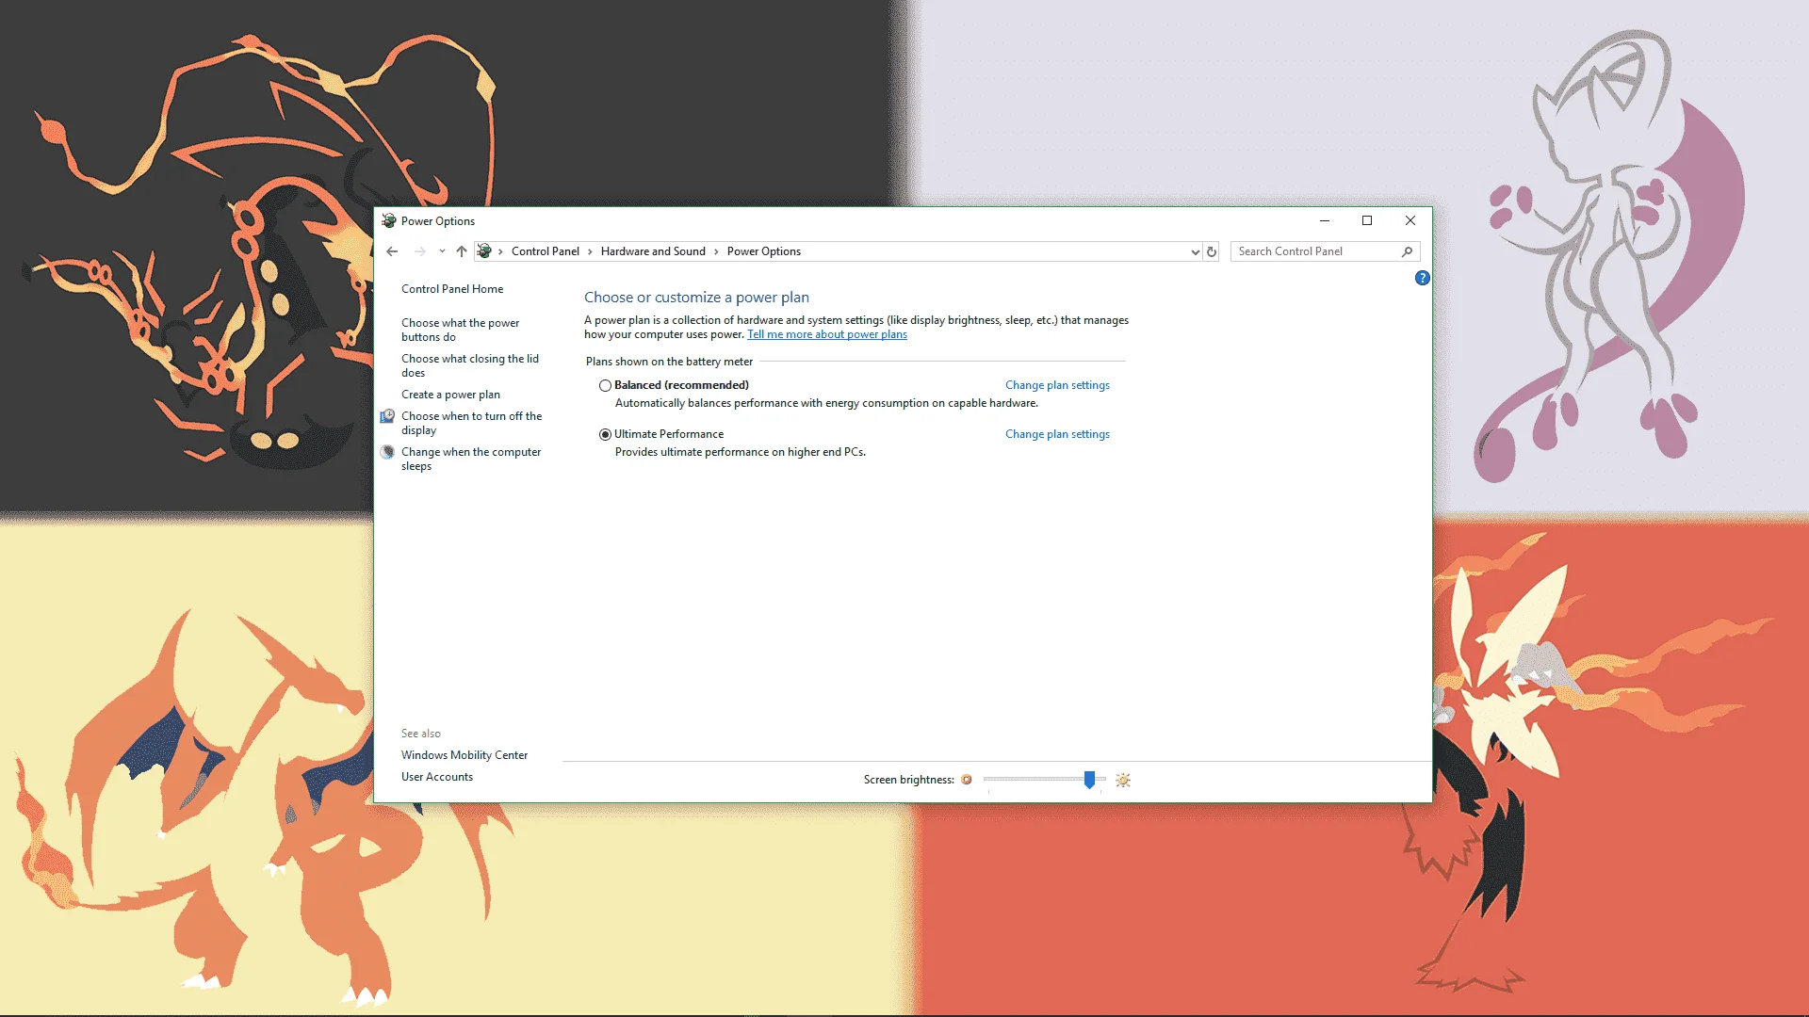Select the Ultimate Performance power plan
This screenshot has width=1809, height=1017.
(605, 434)
